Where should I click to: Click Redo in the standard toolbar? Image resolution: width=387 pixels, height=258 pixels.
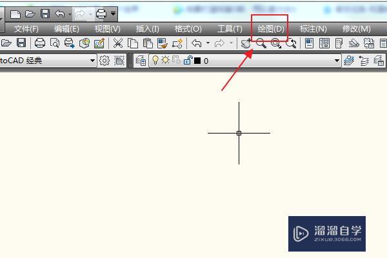(219, 43)
